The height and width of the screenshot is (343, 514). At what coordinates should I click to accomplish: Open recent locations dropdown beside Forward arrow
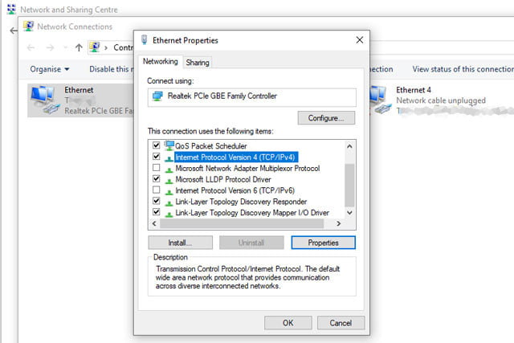point(65,48)
